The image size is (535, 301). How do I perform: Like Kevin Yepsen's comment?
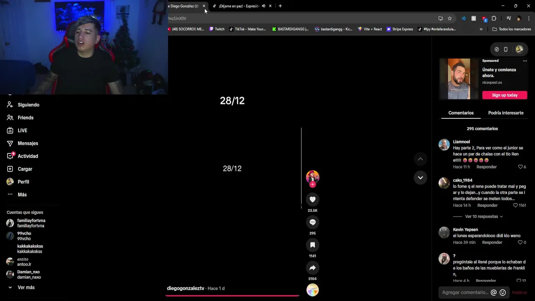coord(520,242)
